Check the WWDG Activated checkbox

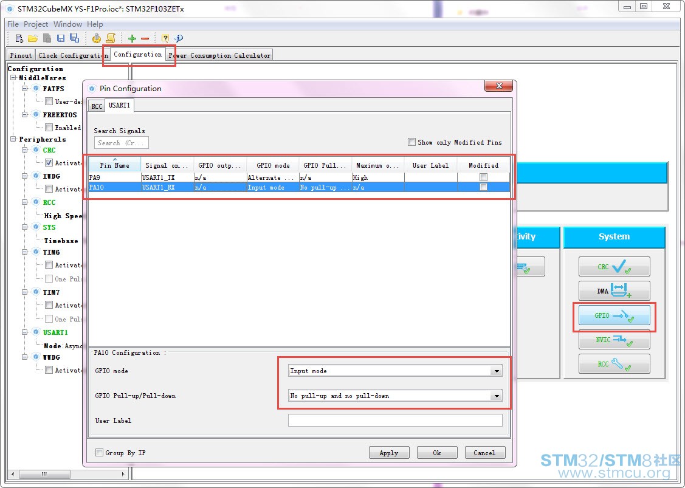pyautogui.click(x=49, y=370)
